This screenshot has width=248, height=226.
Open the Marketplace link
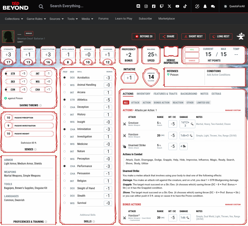167,19
